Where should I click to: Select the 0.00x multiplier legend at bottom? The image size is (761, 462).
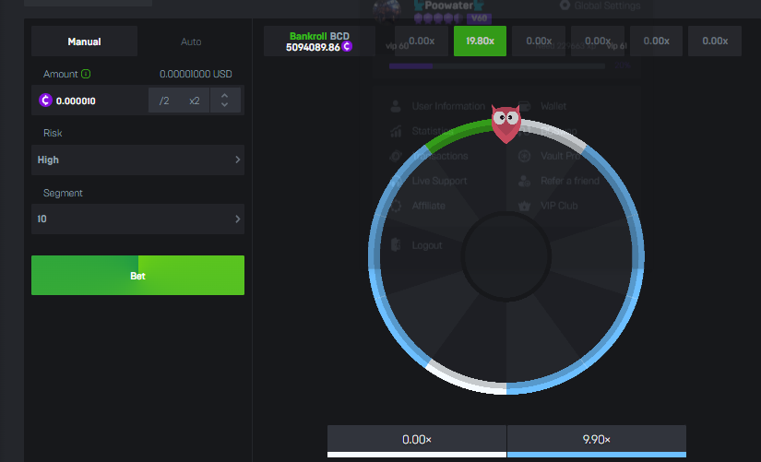(416, 440)
